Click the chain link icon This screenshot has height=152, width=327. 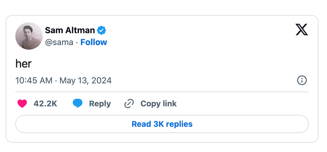[129, 104]
